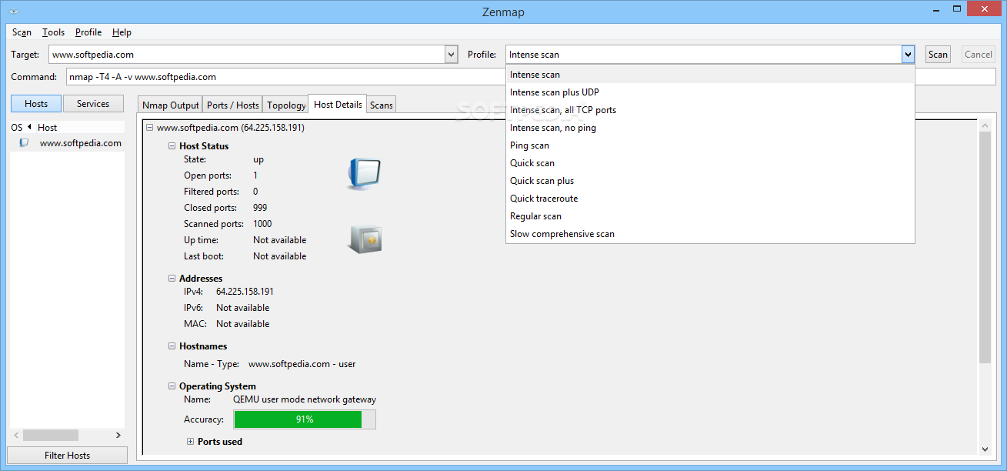
Task: Click left arrow of hosts list scrollbar
Action: [15, 436]
